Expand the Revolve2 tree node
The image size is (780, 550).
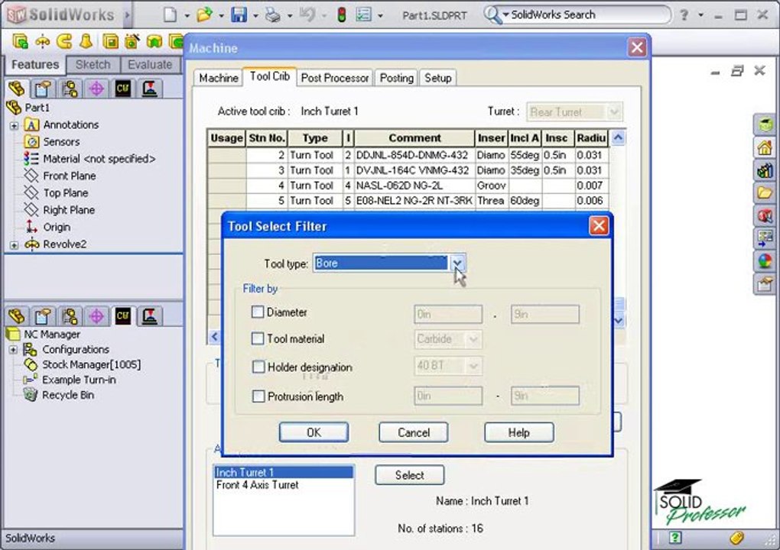click(x=14, y=245)
